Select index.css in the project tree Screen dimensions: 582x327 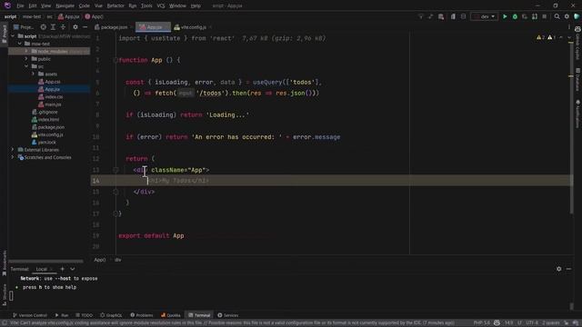(x=51, y=97)
